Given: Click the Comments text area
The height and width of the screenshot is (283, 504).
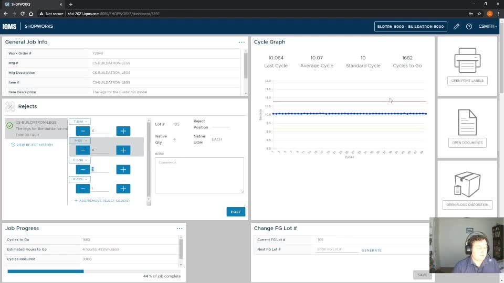Looking at the screenshot, I should pyautogui.click(x=199, y=175).
